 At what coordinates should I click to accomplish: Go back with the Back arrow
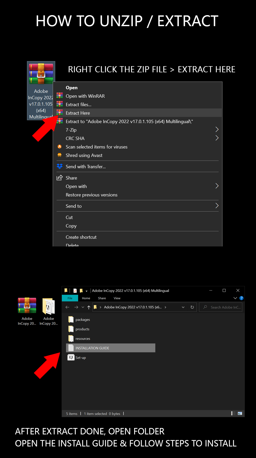pos(67,307)
